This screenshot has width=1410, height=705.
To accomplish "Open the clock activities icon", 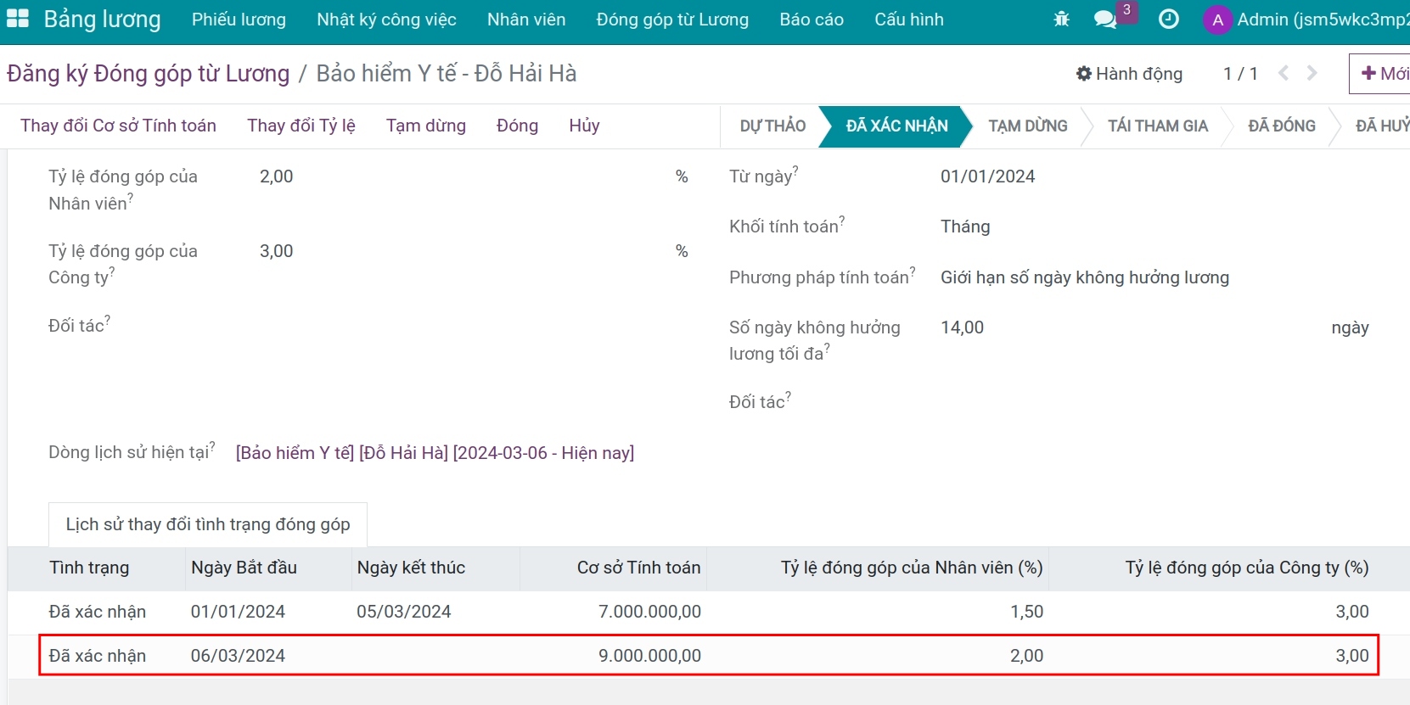I will pyautogui.click(x=1168, y=19).
